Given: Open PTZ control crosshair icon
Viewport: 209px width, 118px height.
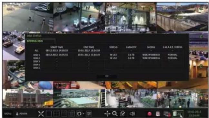Looking at the screenshot, I should tap(107, 114).
